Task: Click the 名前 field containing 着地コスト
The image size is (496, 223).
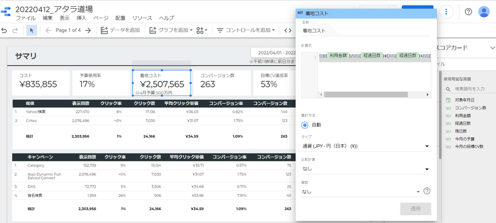Action: (366, 30)
